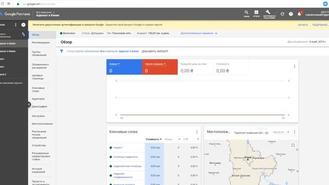Image resolution: width=329 pixels, height=185 pixels.
Task: Click the round plus button in the campaigns panel
Action: pyautogui.click(x=23, y=25)
